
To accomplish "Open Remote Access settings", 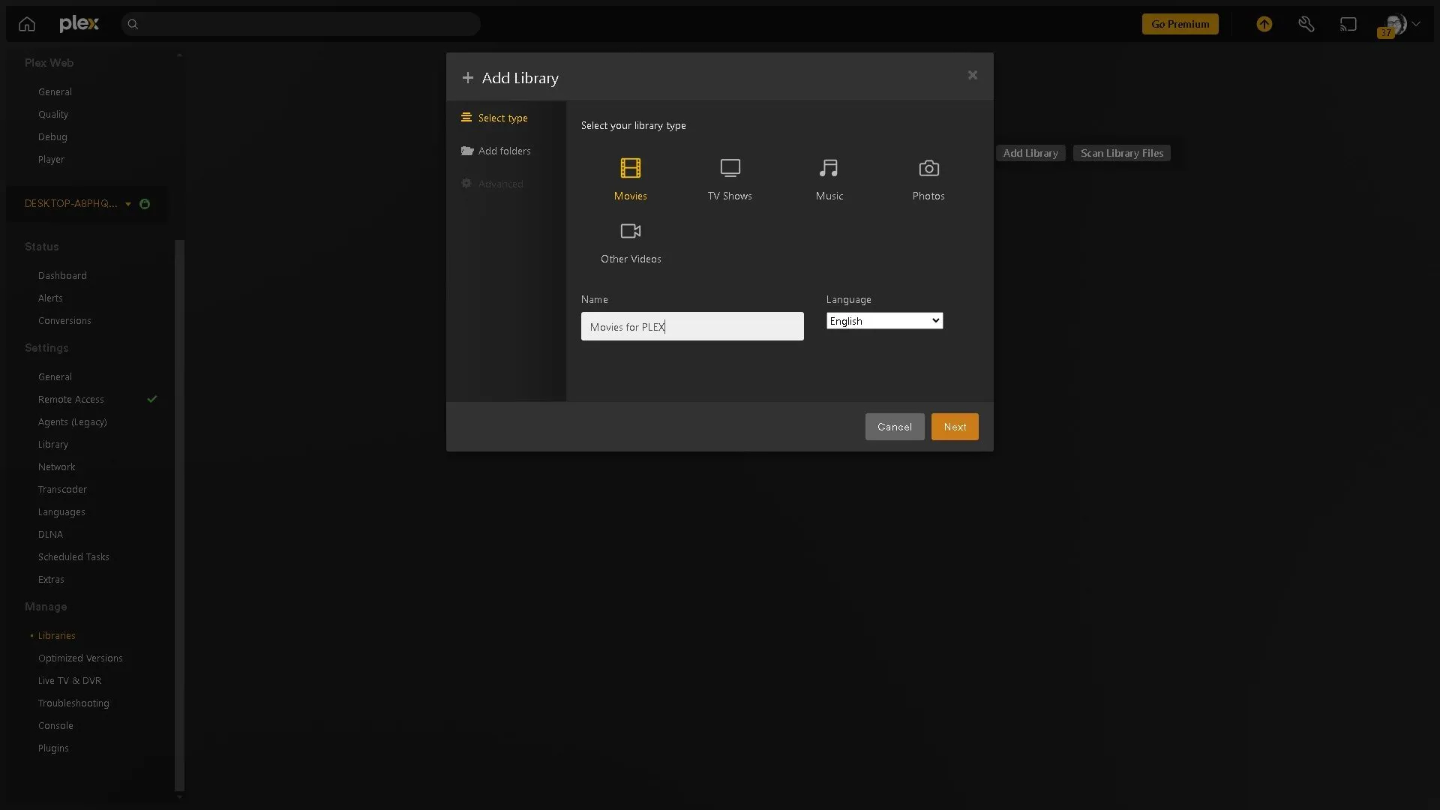I will pyautogui.click(x=71, y=399).
